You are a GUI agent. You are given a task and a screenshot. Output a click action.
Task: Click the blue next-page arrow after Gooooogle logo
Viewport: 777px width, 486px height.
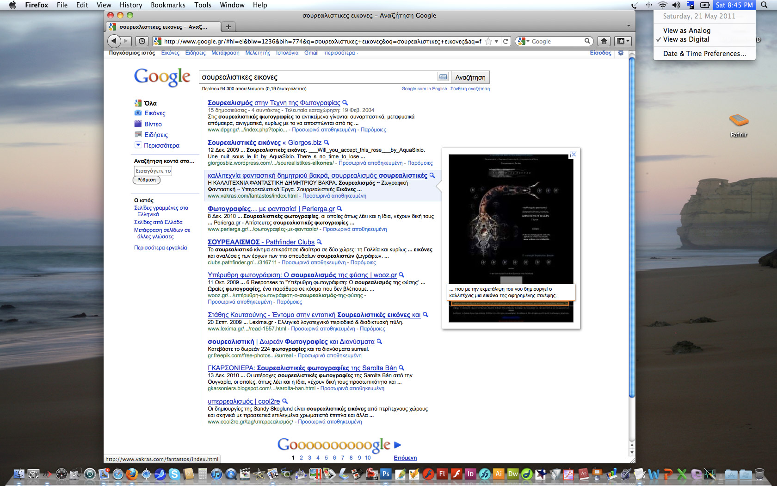tap(397, 445)
